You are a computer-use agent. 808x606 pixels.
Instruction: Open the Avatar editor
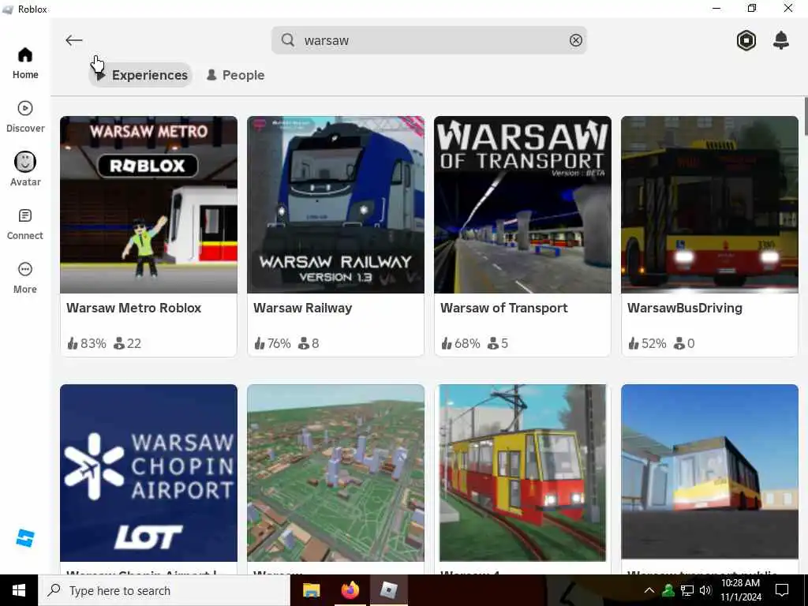(x=24, y=170)
